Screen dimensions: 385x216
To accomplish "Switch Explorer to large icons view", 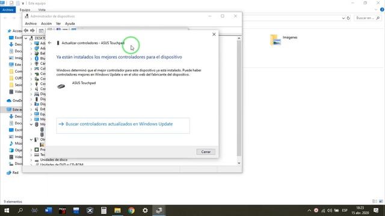I will pos(381,202).
